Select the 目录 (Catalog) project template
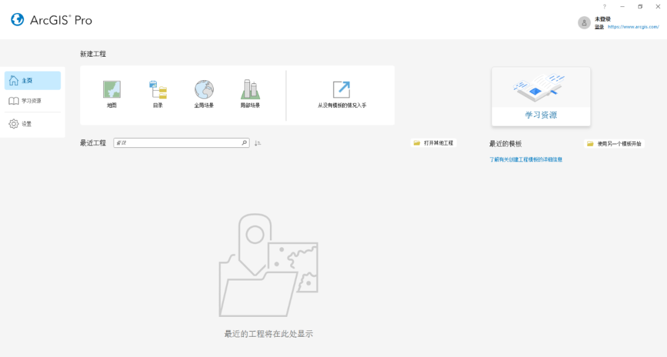Screen dimensions: 667x357 (x=157, y=92)
